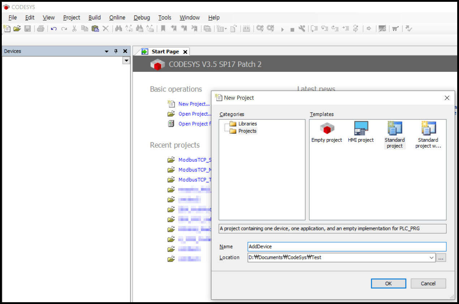
Task: Click the Print toolbar icon
Action: (x=40, y=29)
